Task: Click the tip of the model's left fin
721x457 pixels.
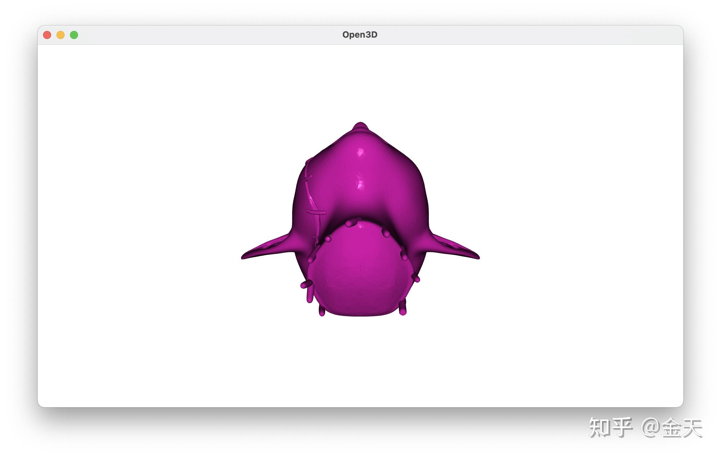Action: 245,256
